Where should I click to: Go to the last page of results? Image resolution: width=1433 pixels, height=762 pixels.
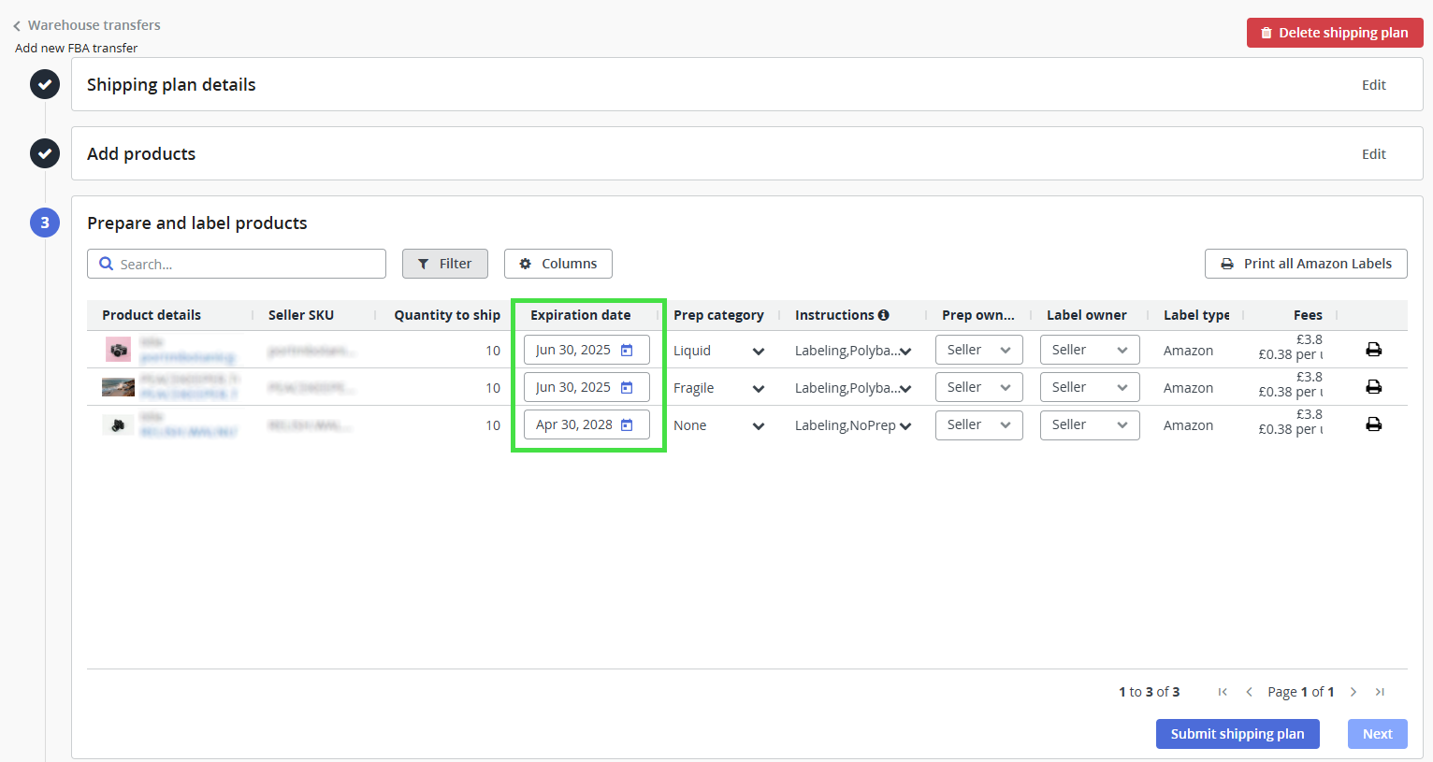[x=1380, y=692]
